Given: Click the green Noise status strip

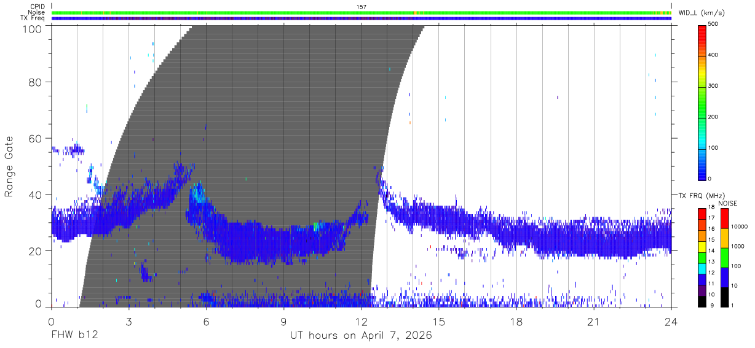Looking at the screenshot, I should [x=362, y=12].
